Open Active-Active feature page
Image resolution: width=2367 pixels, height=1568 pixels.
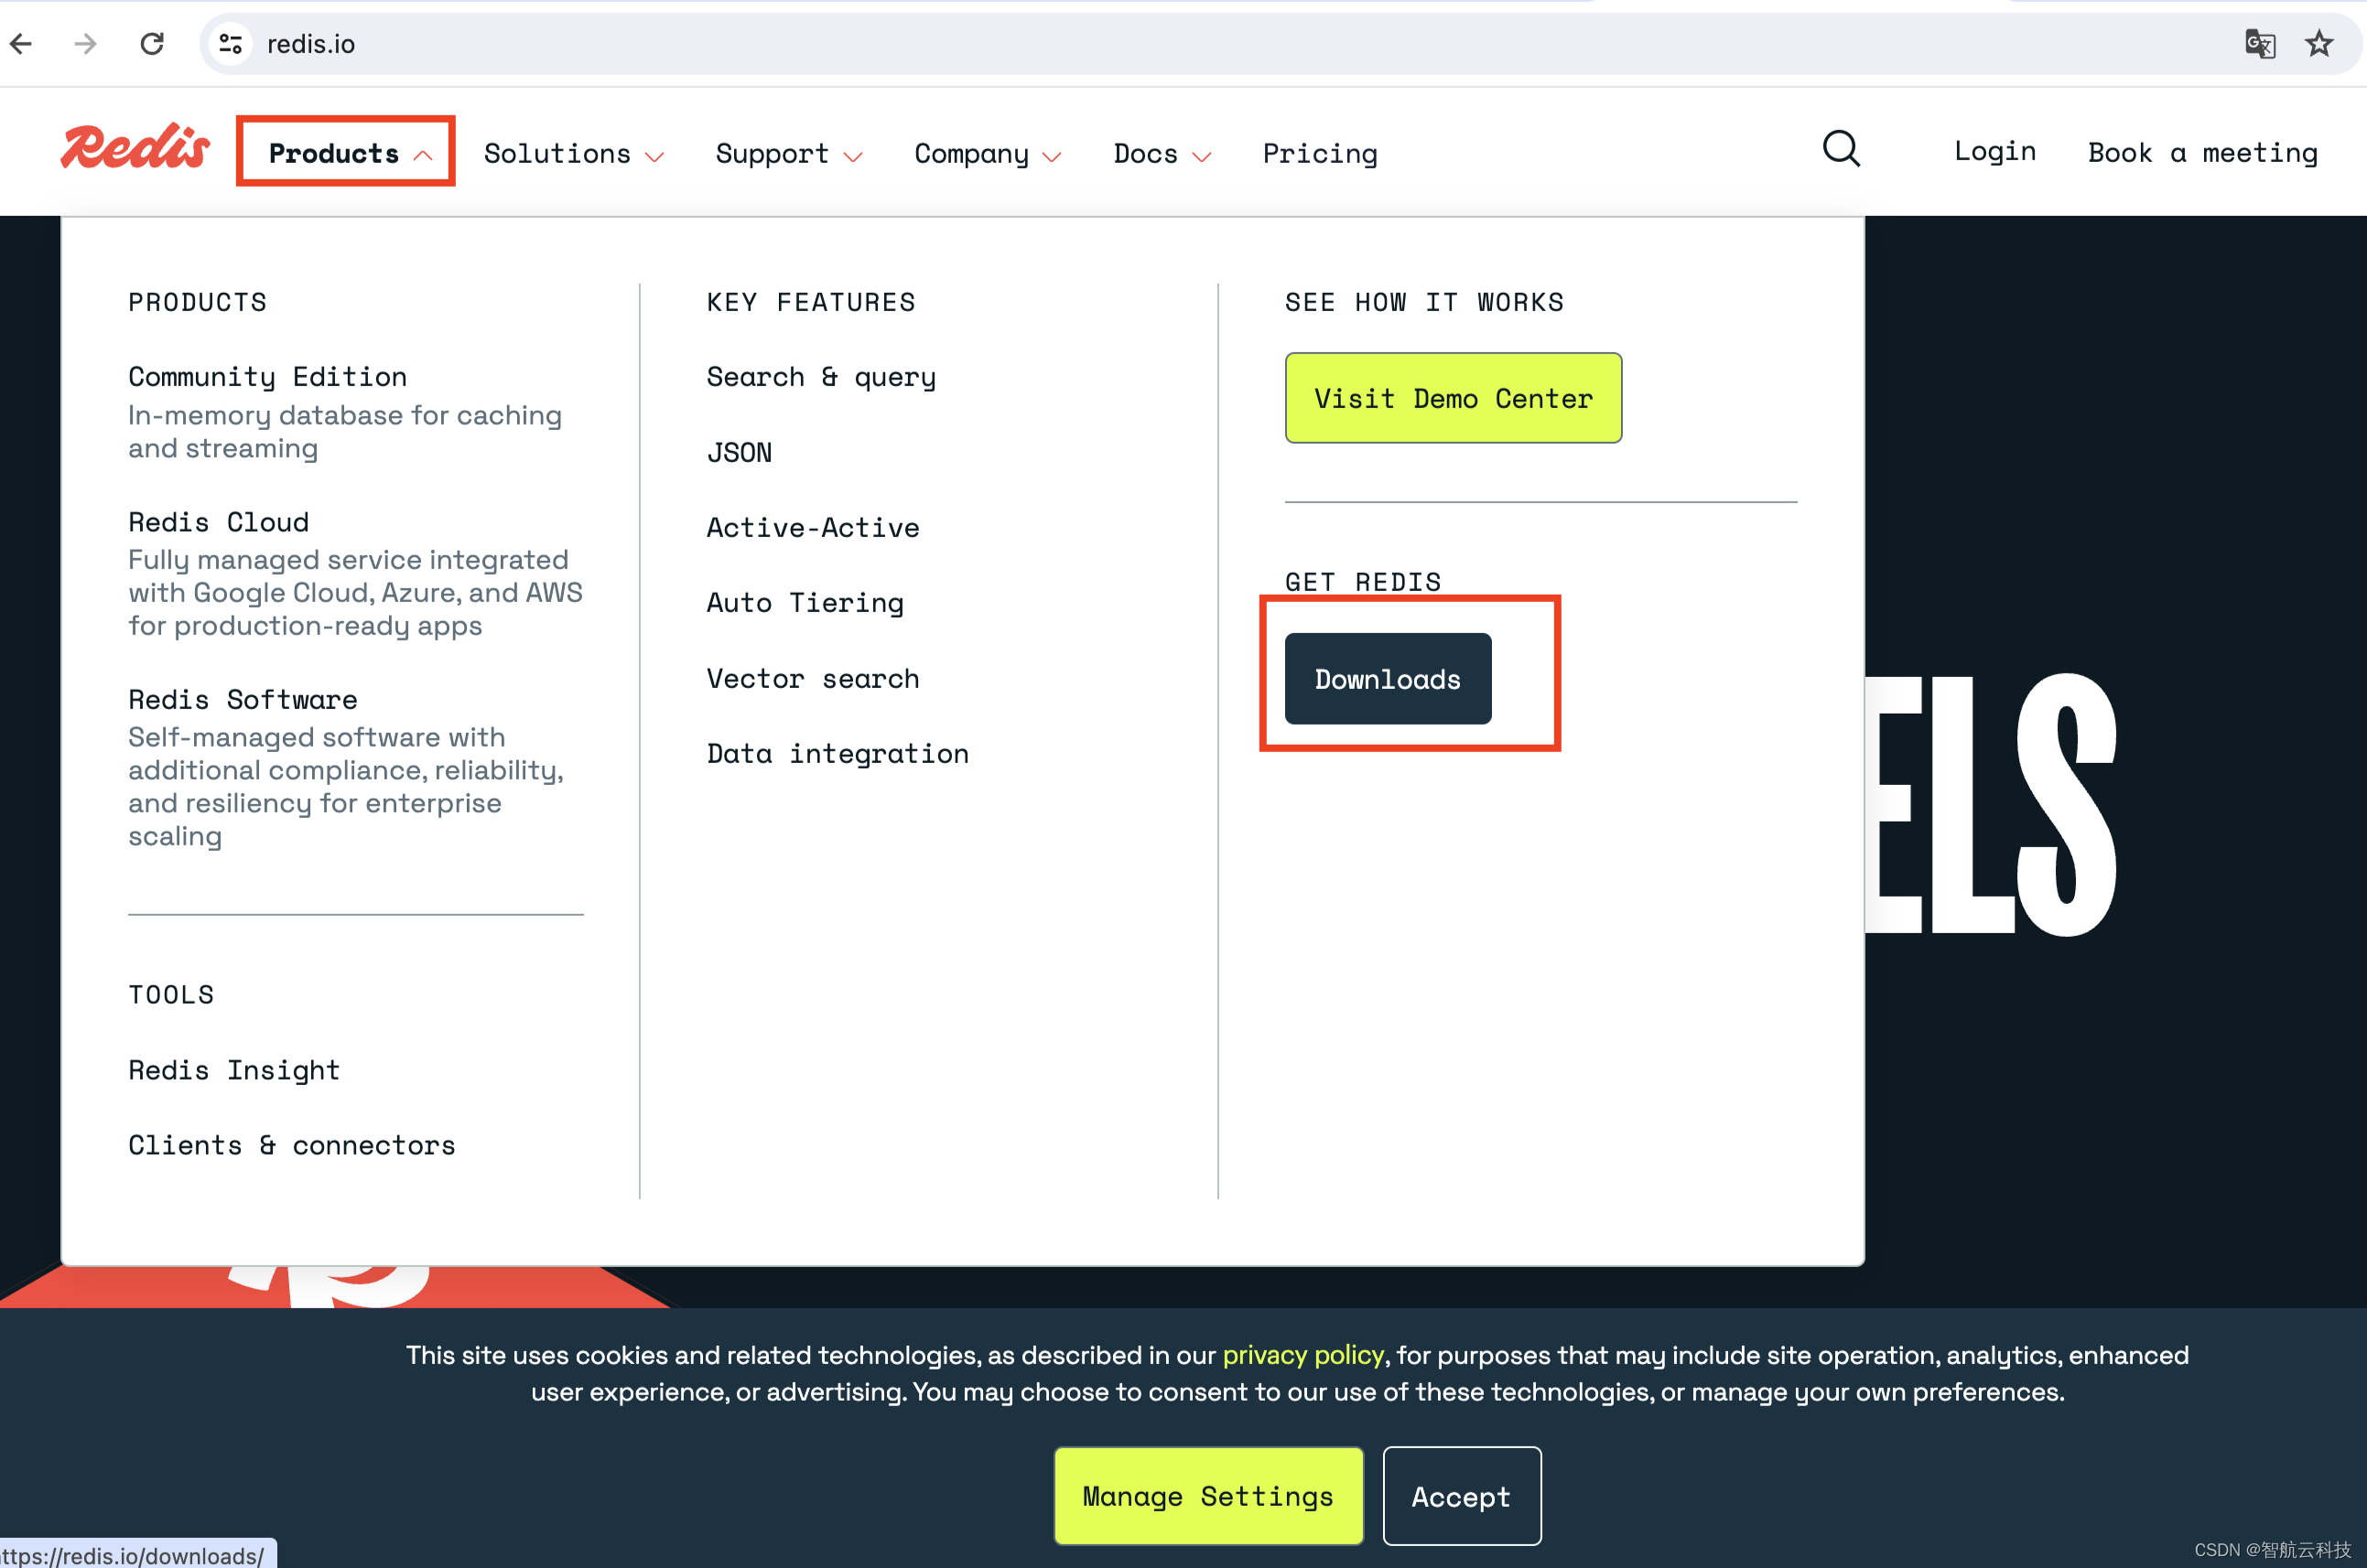click(813, 527)
